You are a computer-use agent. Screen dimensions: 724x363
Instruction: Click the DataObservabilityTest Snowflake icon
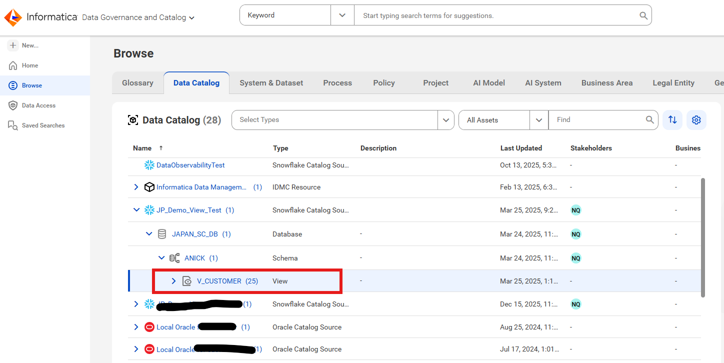click(x=149, y=165)
